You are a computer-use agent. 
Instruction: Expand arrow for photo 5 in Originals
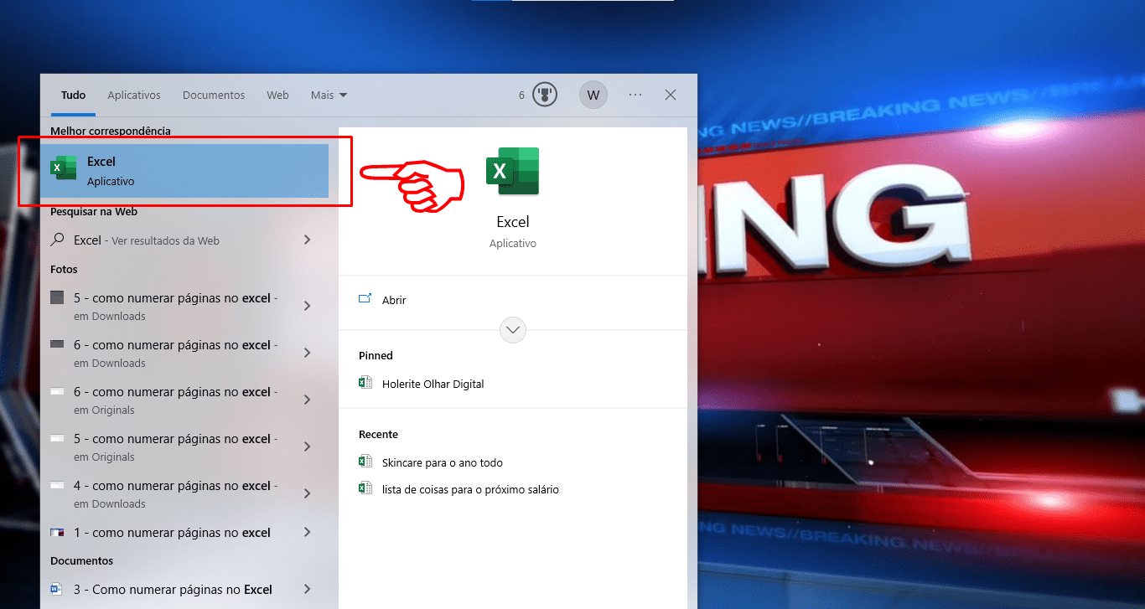[x=307, y=446]
